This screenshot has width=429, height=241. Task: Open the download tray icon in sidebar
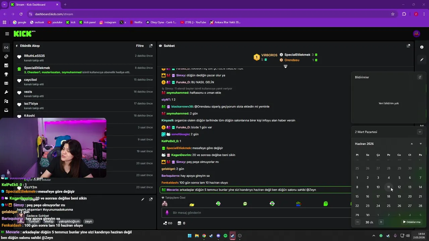6,110
